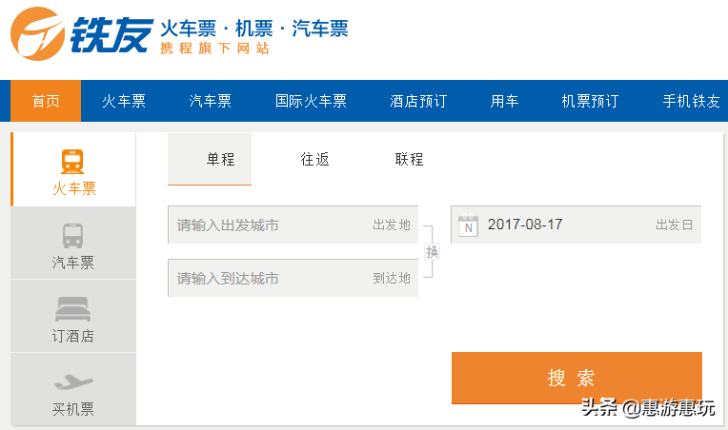728x430 pixels.
Task: Select the 火车票 train icon in sidebar
Action: coord(73,160)
